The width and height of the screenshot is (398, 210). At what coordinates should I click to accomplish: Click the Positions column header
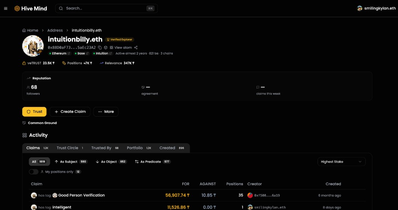(x=234, y=184)
